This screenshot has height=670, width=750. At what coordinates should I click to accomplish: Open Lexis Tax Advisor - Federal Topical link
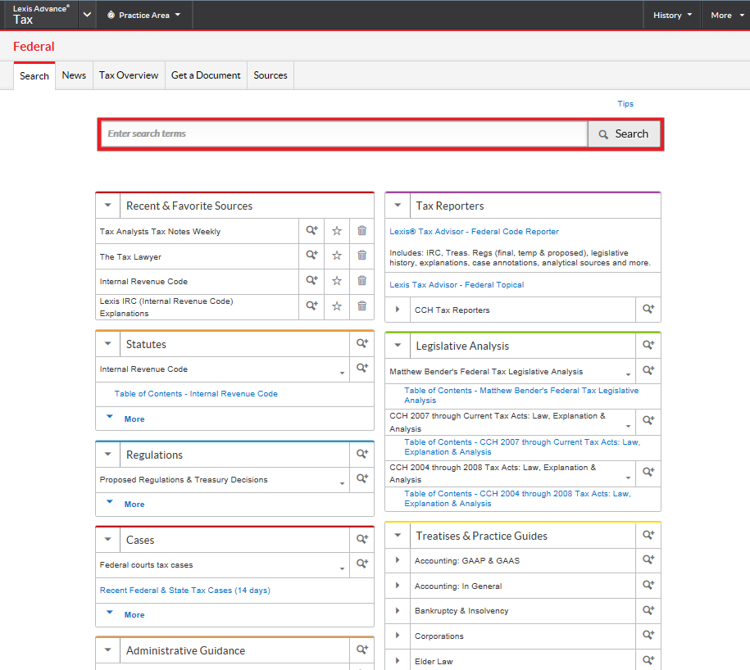457,284
